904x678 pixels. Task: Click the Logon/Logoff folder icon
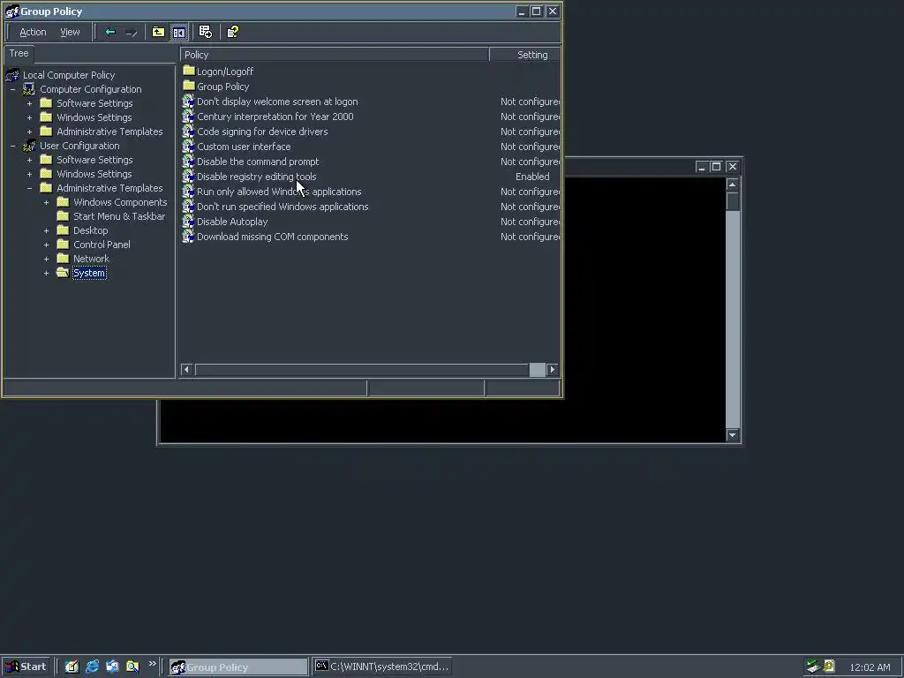(x=189, y=71)
